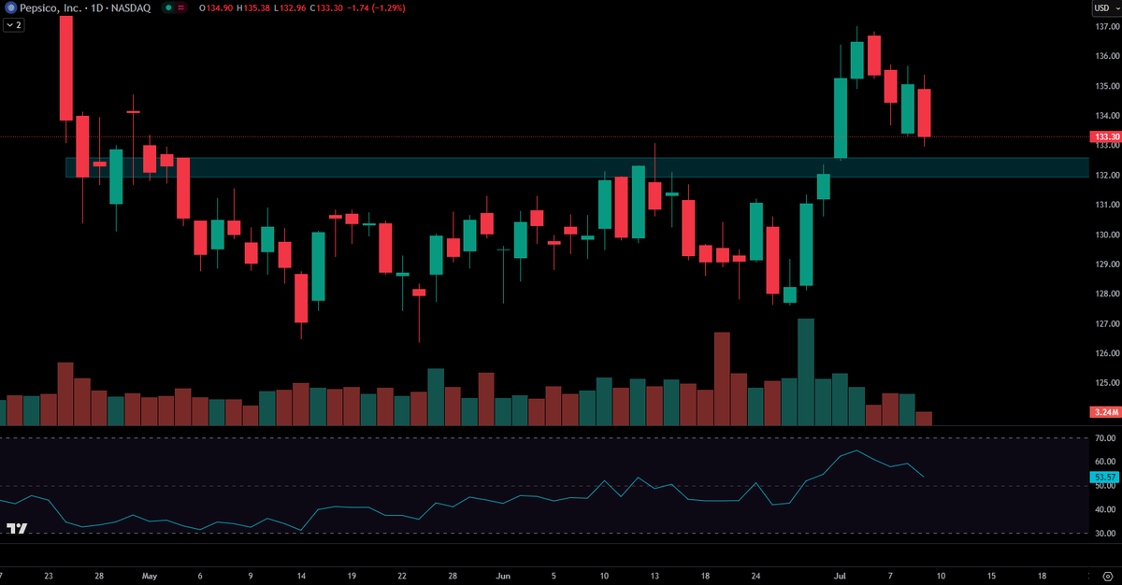Screen dimensions: 1122x585
Task: Click 135.00 on the price scale
Action: [1107, 86]
